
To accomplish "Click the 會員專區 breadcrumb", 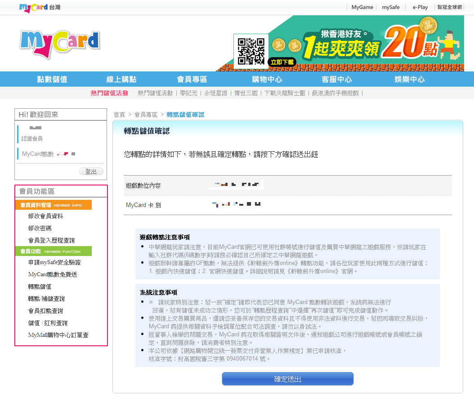I will (146, 115).
